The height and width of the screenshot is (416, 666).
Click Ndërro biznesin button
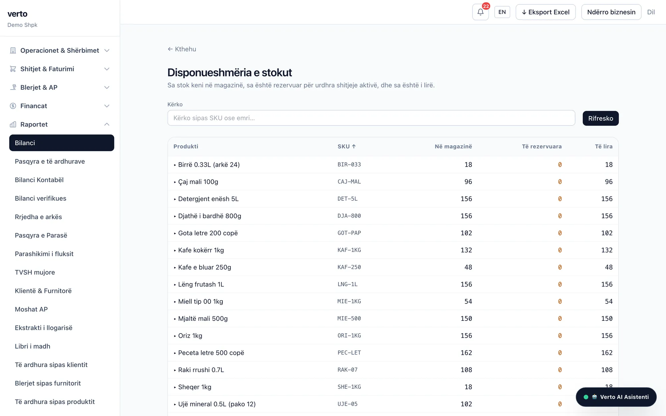click(x=611, y=12)
